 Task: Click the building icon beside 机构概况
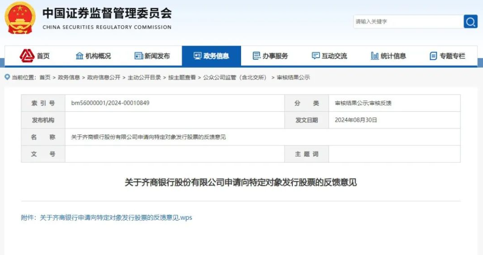[x=80, y=56]
